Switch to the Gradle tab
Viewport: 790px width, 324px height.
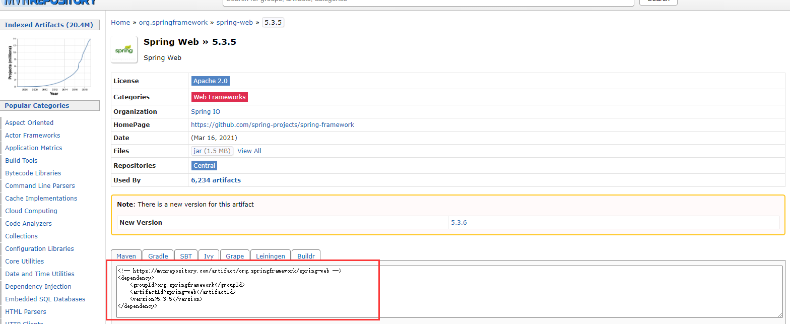pos(158,255)
